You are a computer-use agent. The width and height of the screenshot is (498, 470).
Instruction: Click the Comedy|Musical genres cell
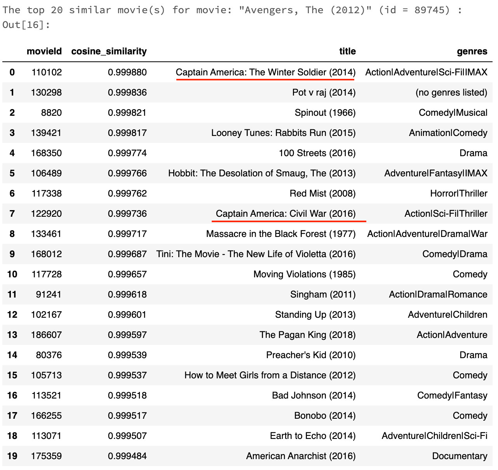453,113
